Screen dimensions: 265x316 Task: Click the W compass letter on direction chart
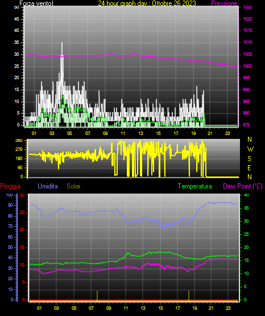point(250,149)
